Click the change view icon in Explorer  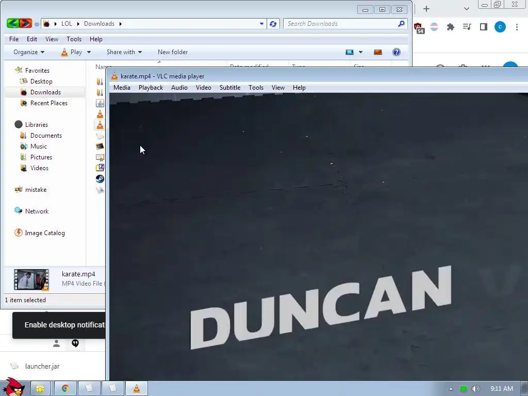pyautogui.click(x=350, y=52)
